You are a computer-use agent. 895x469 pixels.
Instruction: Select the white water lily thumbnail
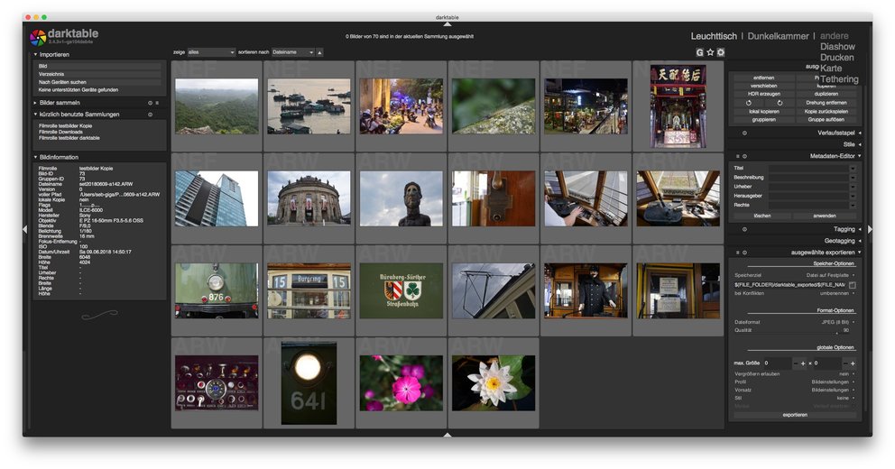pos(494,382)
